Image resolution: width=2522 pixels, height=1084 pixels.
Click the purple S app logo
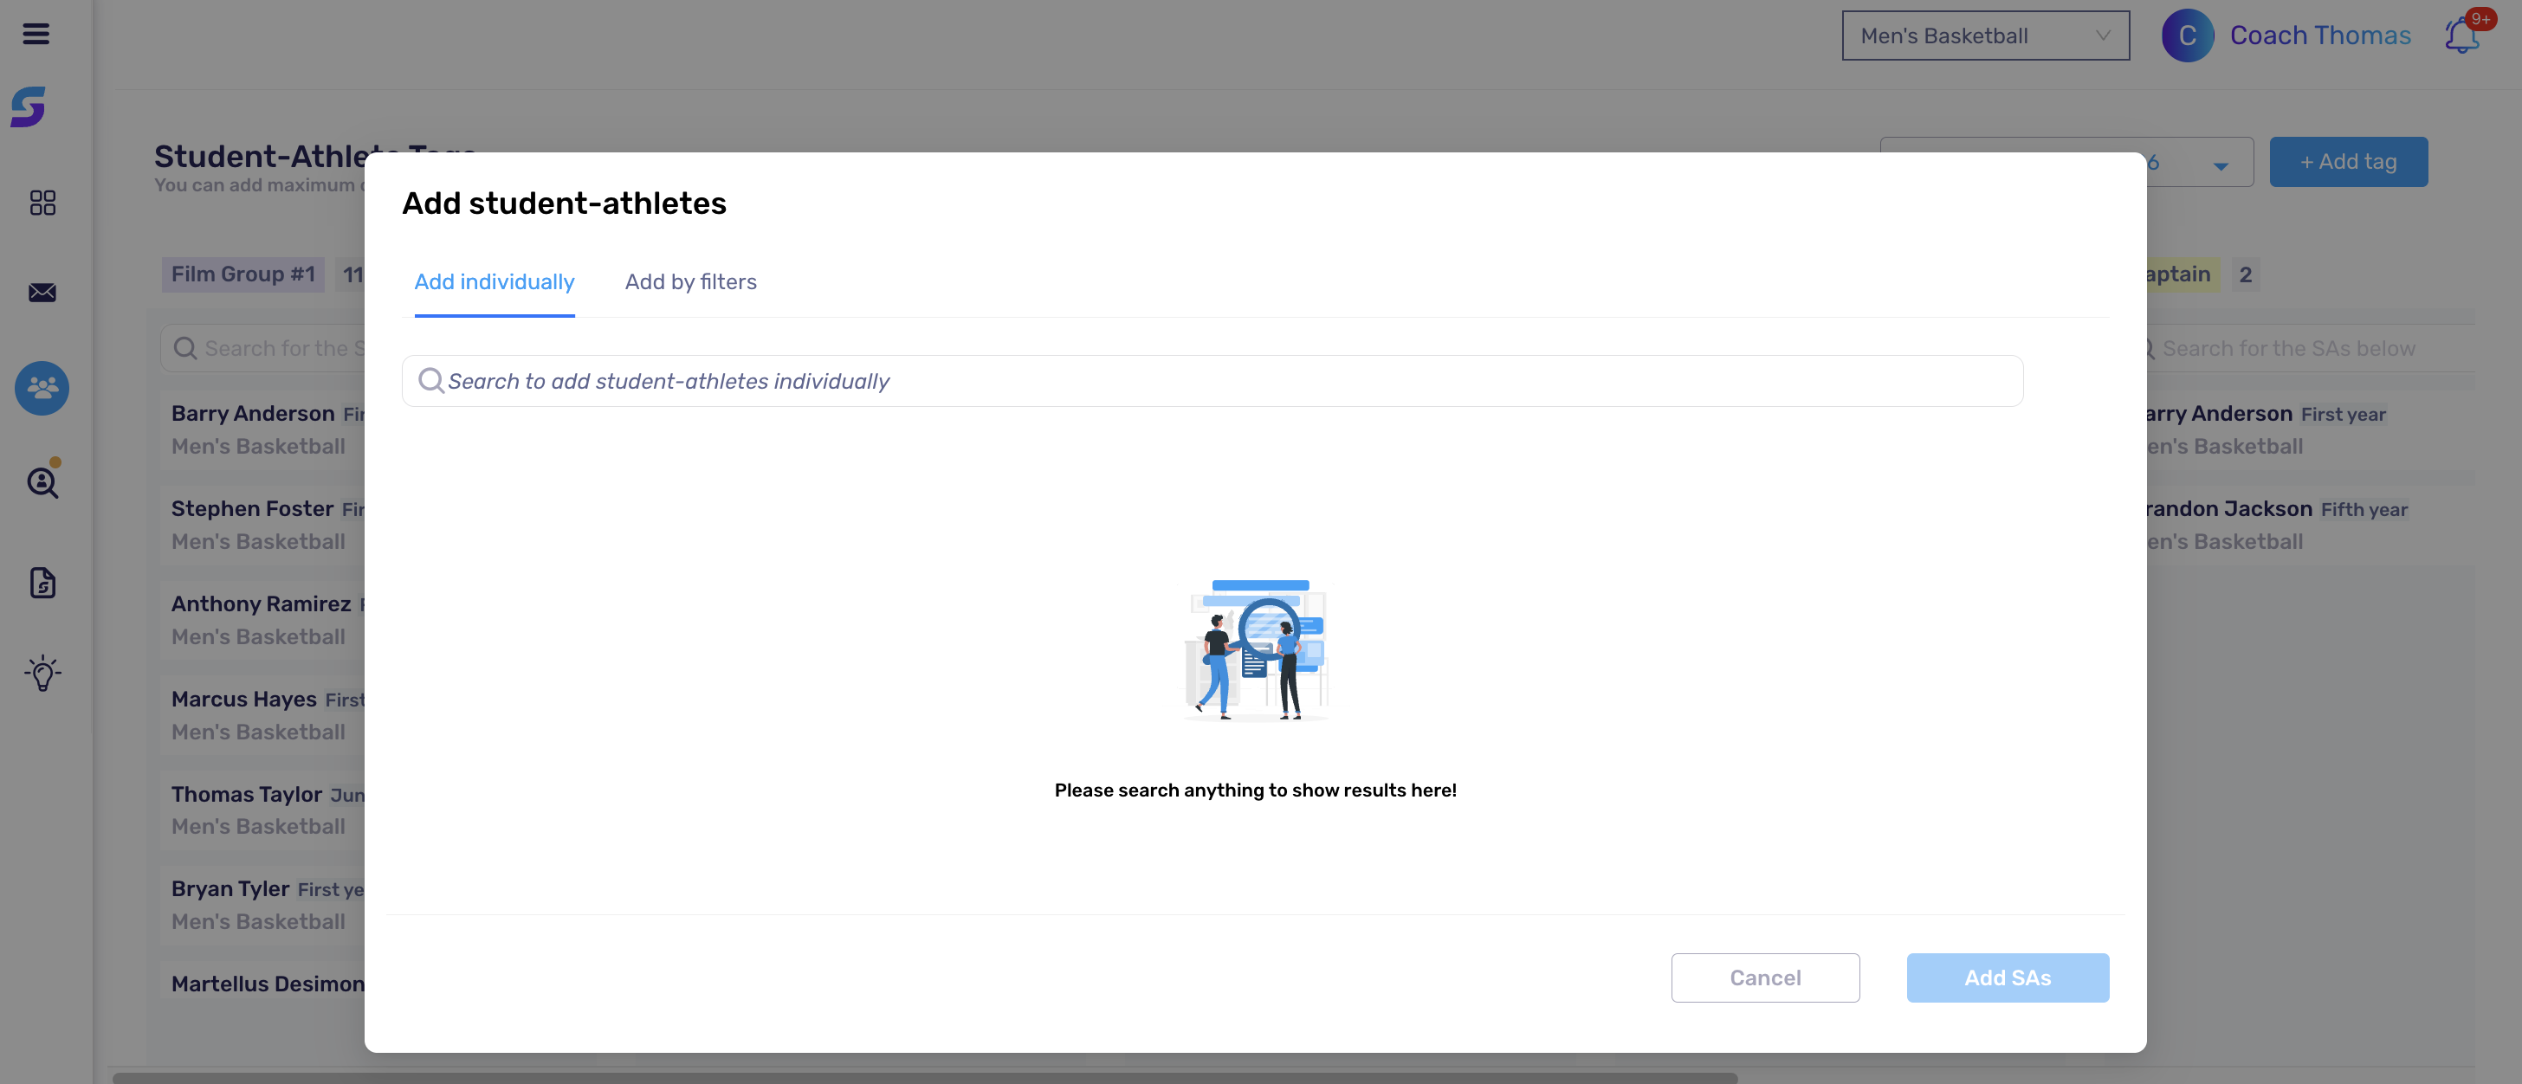coord(29,106)
